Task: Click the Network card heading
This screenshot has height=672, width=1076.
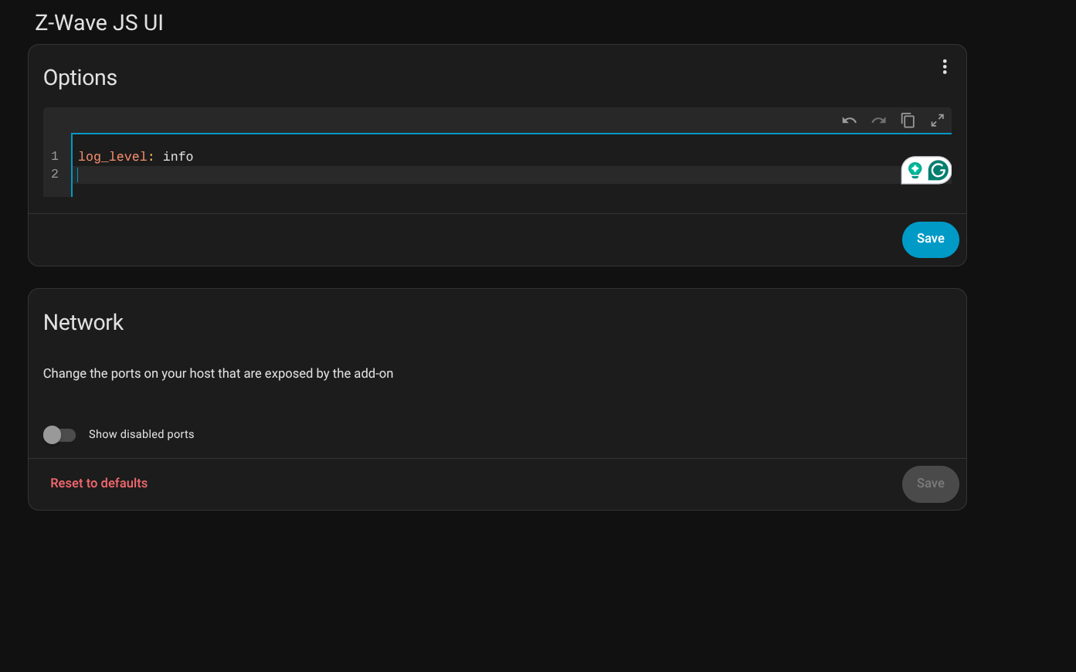Action: (83, 323)
